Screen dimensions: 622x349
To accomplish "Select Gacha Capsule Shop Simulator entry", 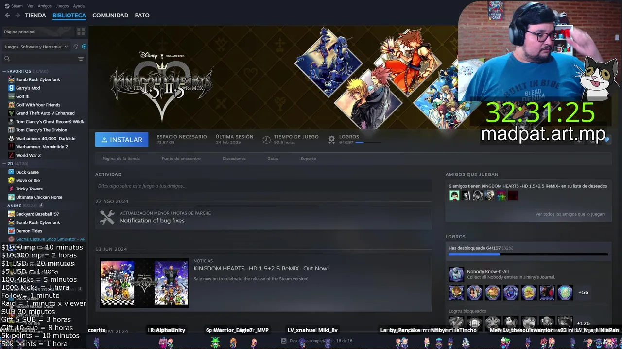I will pyautogui.click(x=50, y=239).
